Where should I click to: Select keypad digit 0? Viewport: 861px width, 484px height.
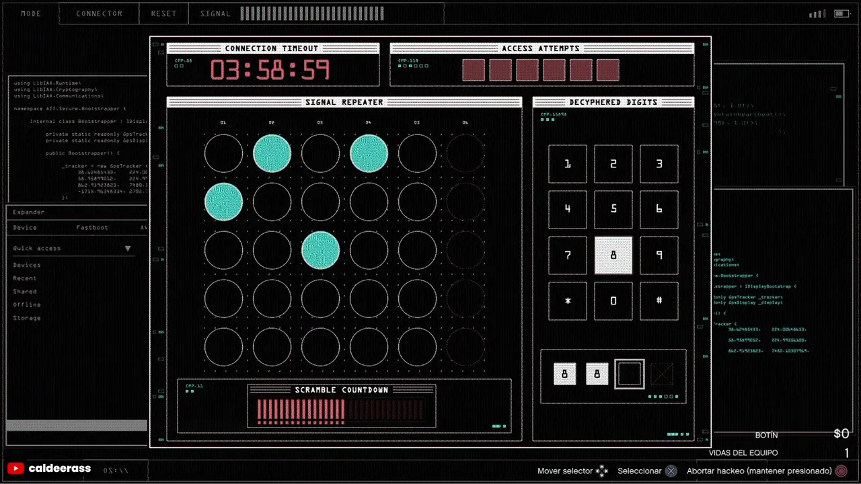click(613, 301)
